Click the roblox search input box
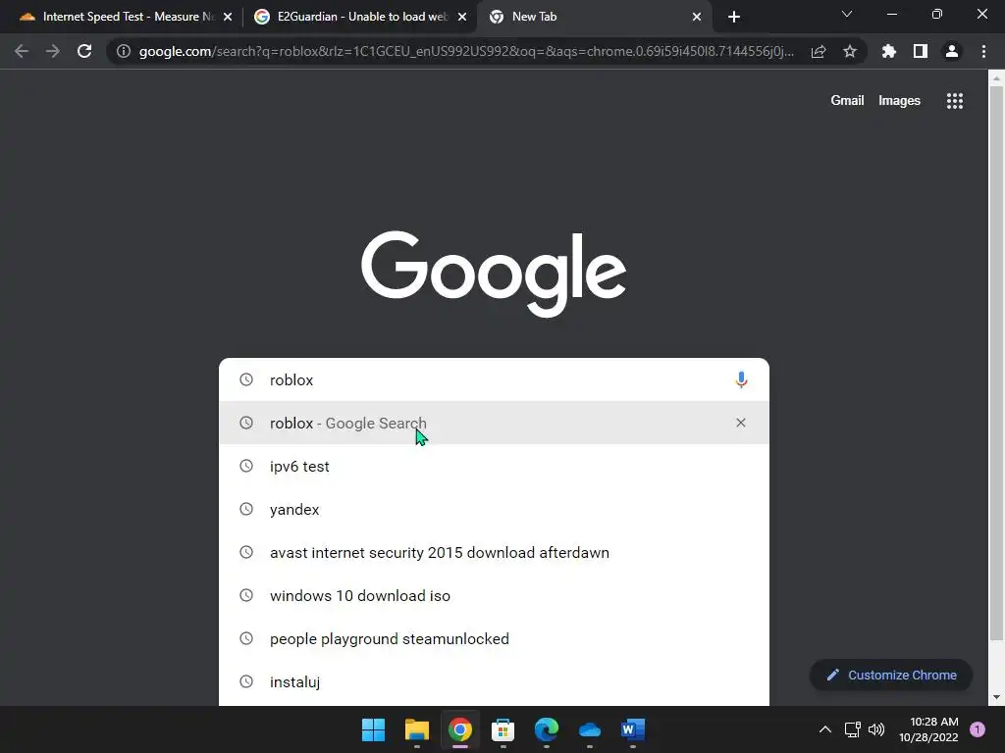Viewport: 1005px width, 753px height. pyautogui.click(x=495, y=379)
